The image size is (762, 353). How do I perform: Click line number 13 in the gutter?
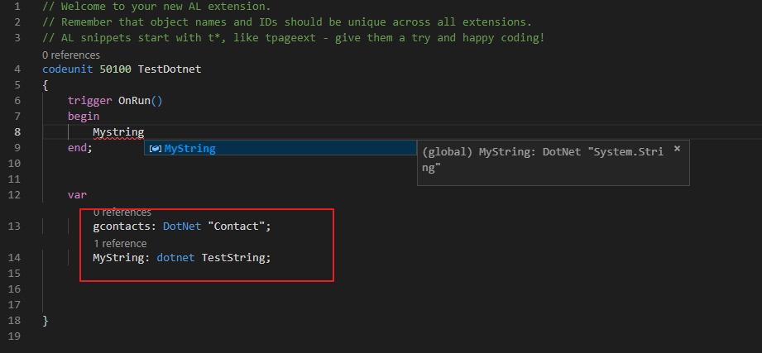coord(17,227)
